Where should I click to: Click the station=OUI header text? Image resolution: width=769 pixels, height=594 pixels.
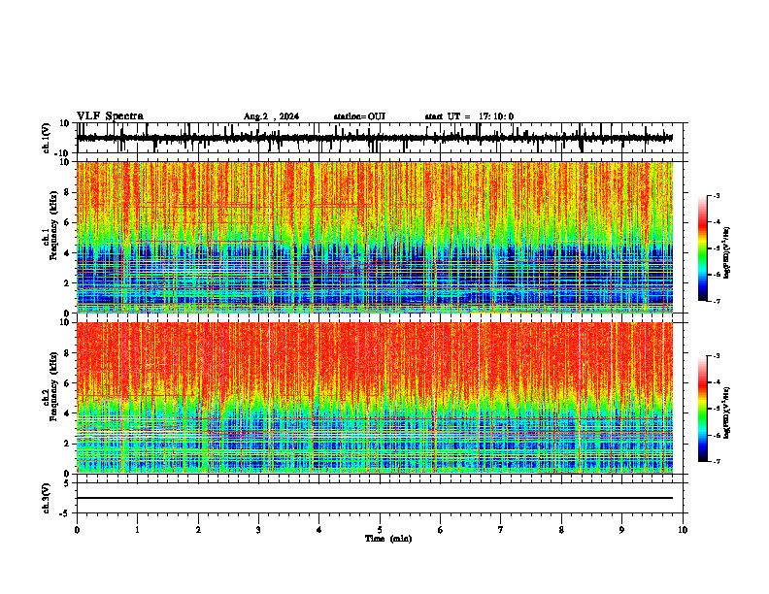pos(359,116)
